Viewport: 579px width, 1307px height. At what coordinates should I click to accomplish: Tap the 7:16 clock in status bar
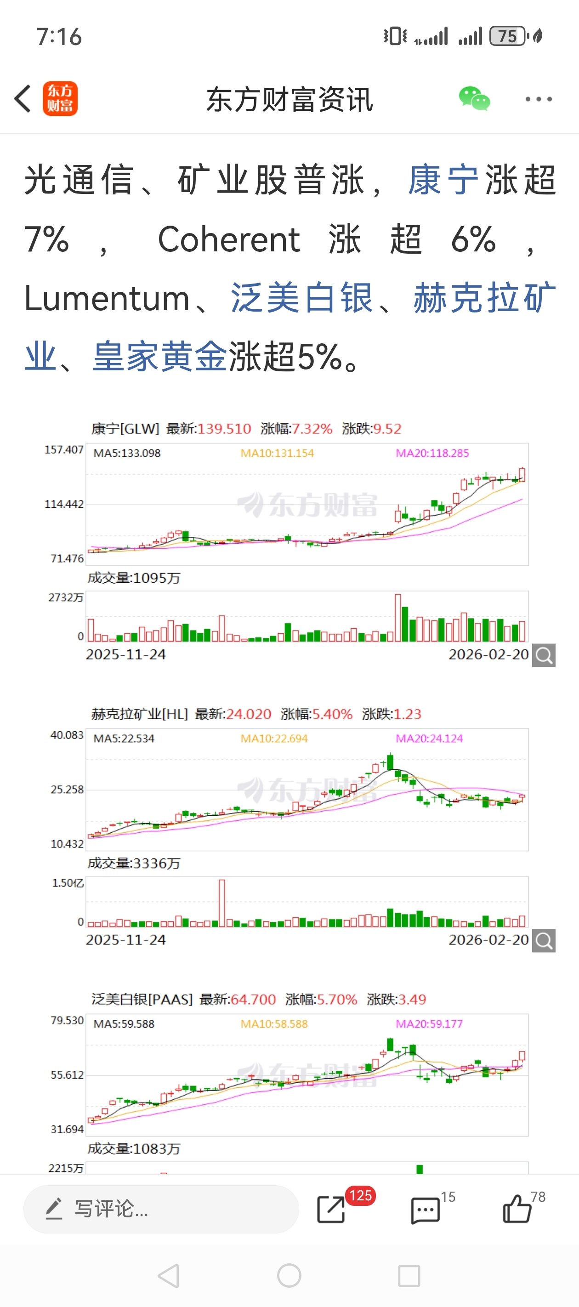[59, 36]
